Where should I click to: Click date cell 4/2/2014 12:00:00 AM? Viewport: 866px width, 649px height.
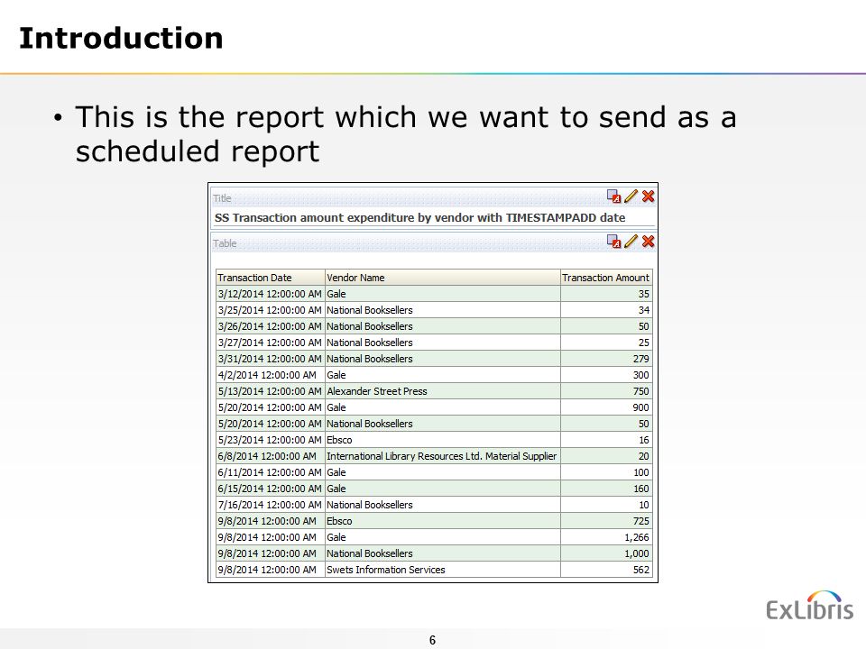point(271,375)
